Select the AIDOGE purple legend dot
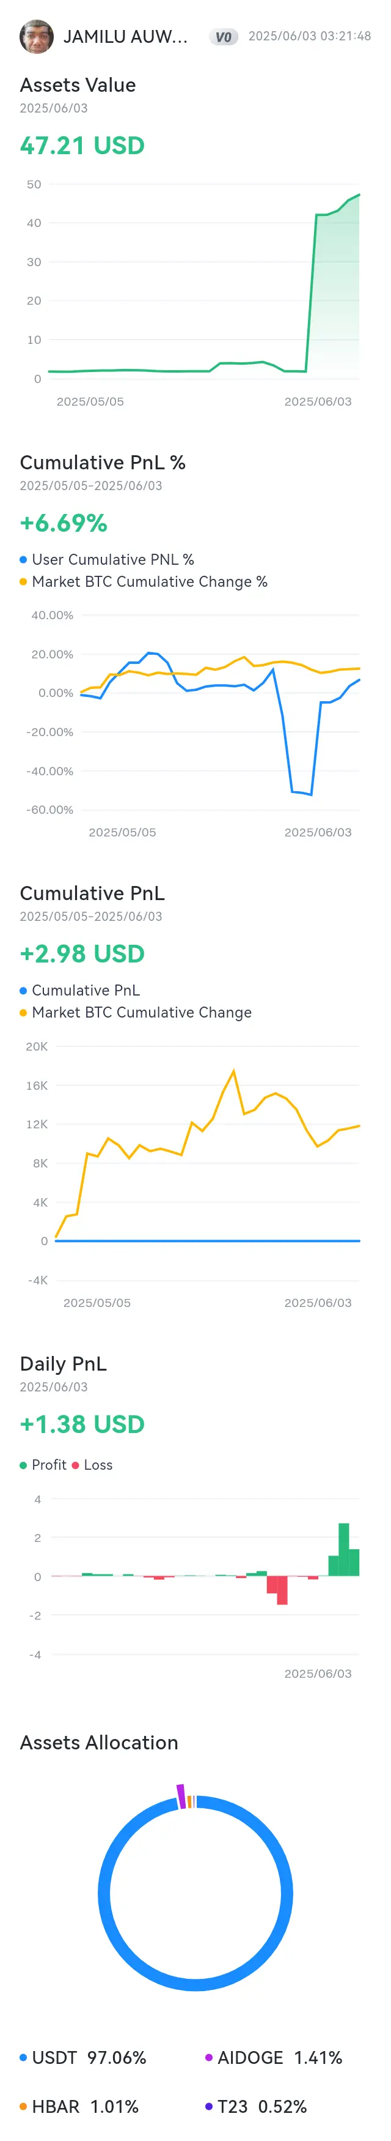391x2141 pixels. click(x=209, y=2057)
